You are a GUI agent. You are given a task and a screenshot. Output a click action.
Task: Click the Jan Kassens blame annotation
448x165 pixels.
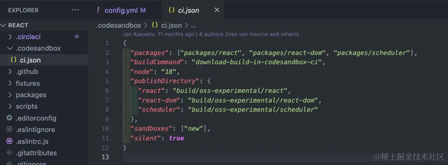(211, 34)
